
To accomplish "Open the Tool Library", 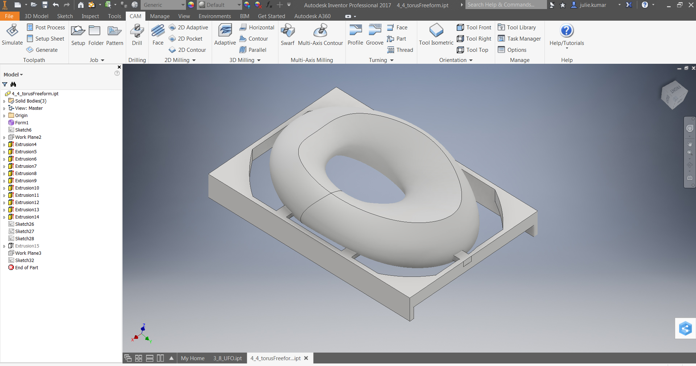I will [x=517, y=28].
